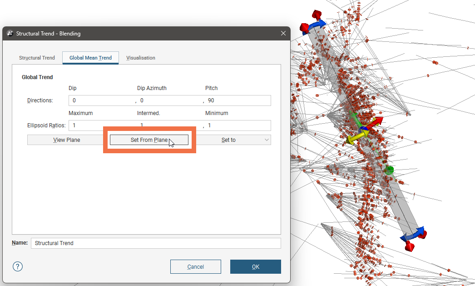Click the red handle below the plane bottom

pos(410,246)
